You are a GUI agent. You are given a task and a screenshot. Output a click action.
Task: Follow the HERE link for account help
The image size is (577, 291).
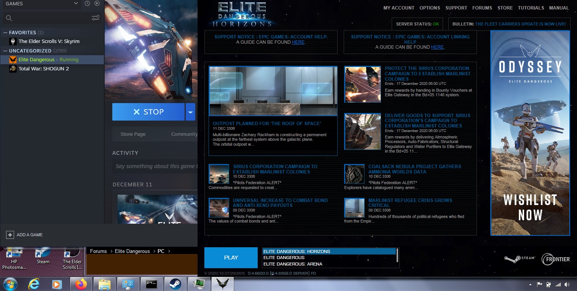(298, 42)
